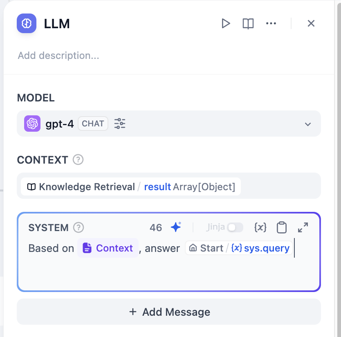Image resolution: width=341 pixels, height=337 pixels.
Task: Toggle the Jinja switch on
Action: (x=235, y=227)
